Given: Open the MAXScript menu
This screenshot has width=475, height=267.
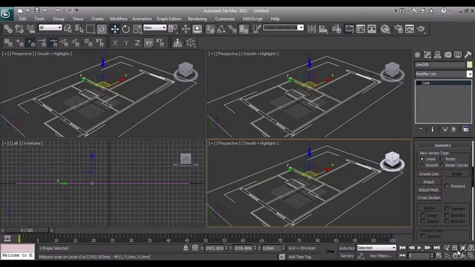Looking at the screenshot, I should coord(253,19).
